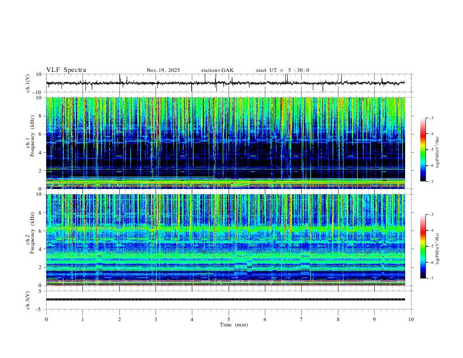Click the ch.2 Frequency (kHz) axis label
This screenshot has width=463, height=358.
[30, 233]
